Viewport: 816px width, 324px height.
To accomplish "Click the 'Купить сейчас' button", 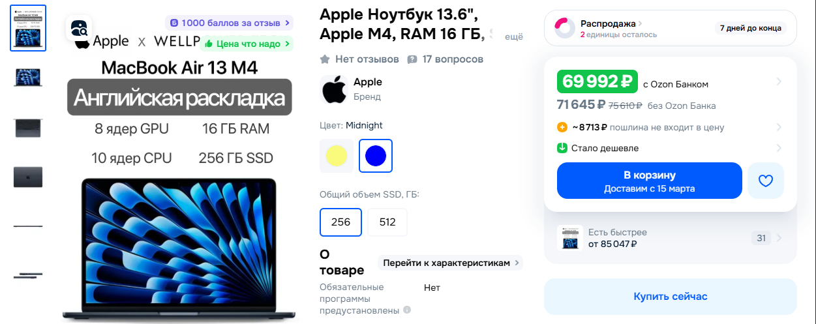I will coord(671,297).
